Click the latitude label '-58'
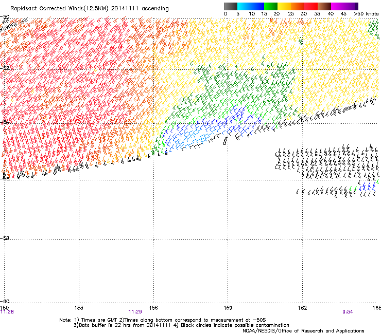Viewport: 381px width, 334px height. point(5,238)
